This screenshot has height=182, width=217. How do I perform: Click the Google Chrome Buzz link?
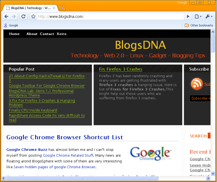tap(27, 150)
